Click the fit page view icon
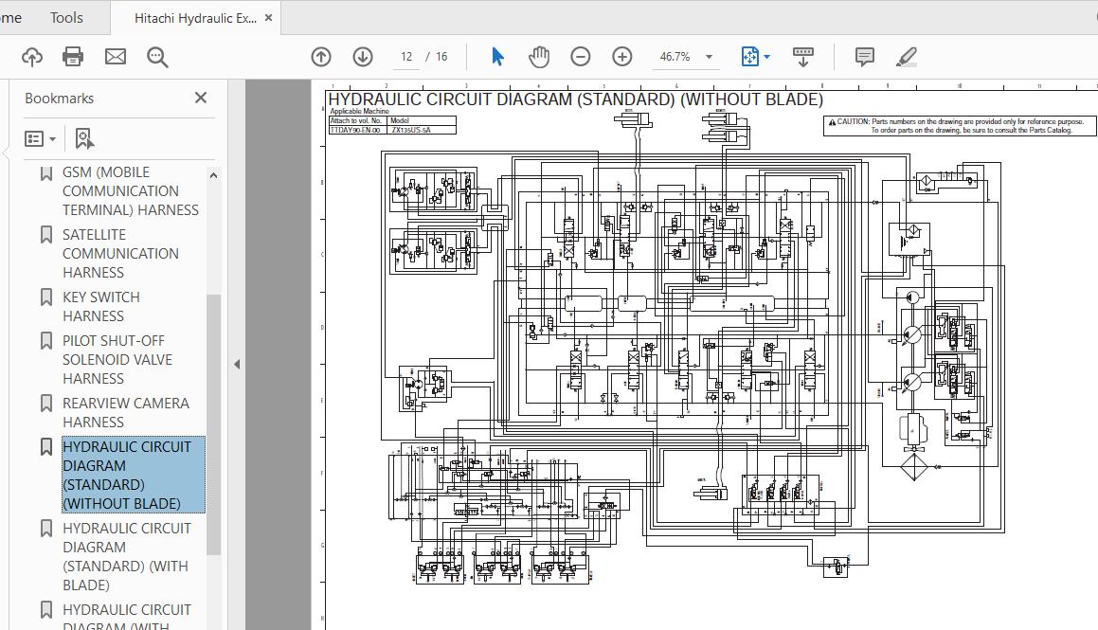The width and height of the screenshot is (1098, 630). click(x=750, y=57)
